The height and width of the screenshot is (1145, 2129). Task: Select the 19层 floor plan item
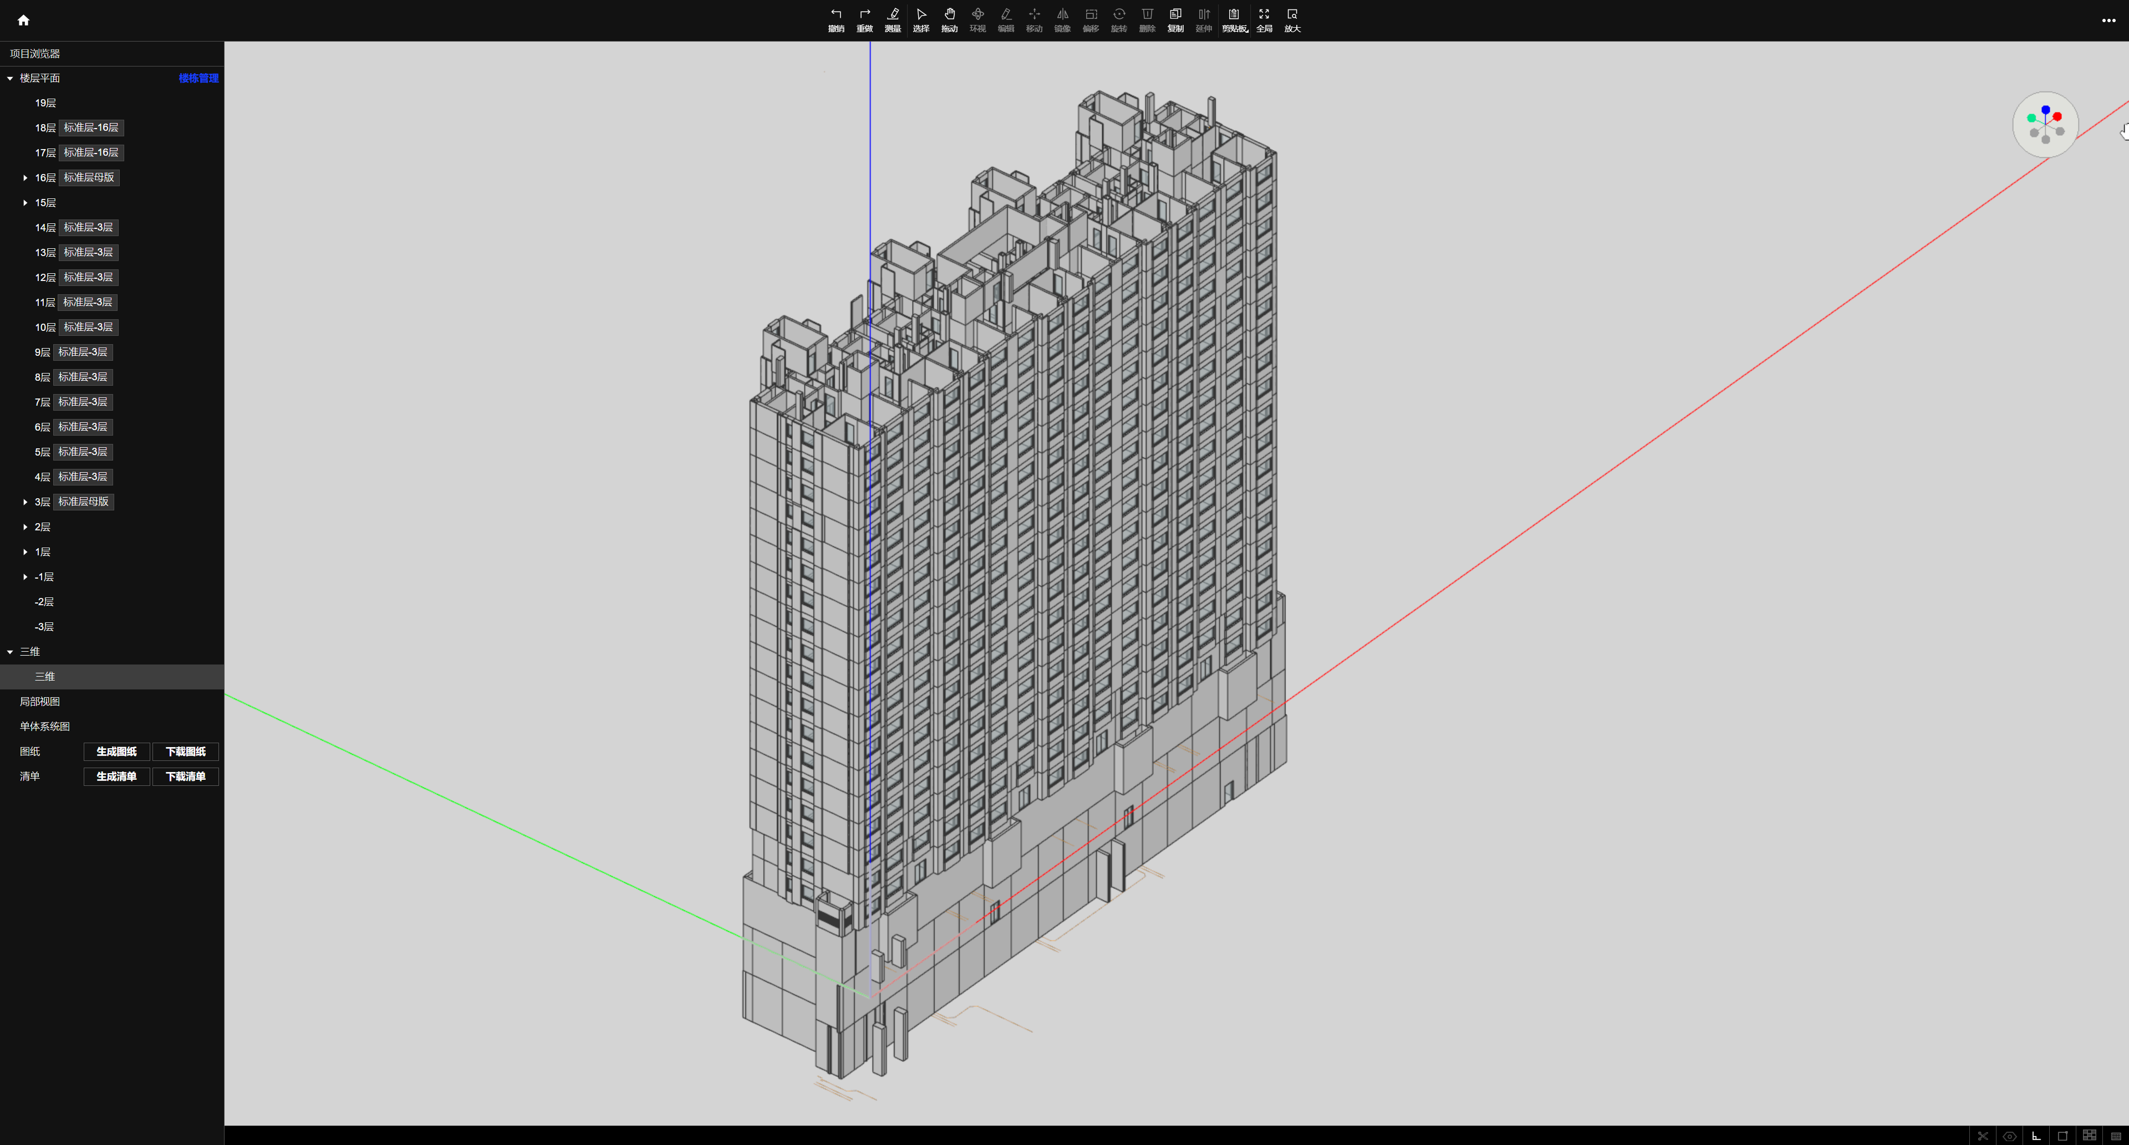pos(45,103)
